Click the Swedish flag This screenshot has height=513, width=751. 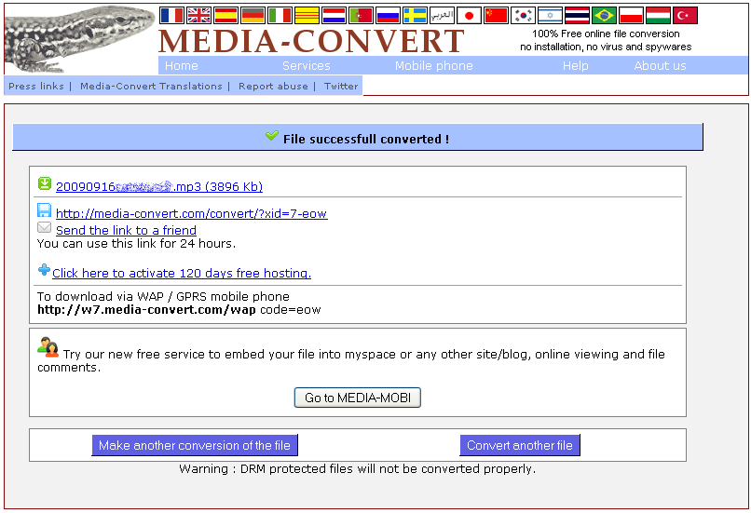415,15
